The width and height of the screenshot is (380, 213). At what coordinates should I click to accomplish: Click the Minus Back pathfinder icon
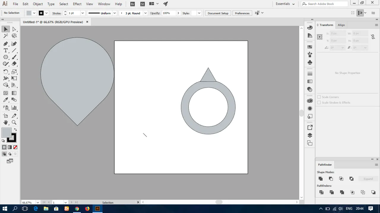373,192
